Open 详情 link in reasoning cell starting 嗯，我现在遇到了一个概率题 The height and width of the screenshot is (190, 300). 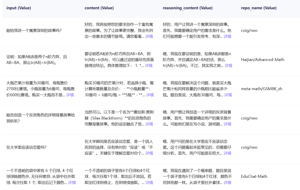227,182
